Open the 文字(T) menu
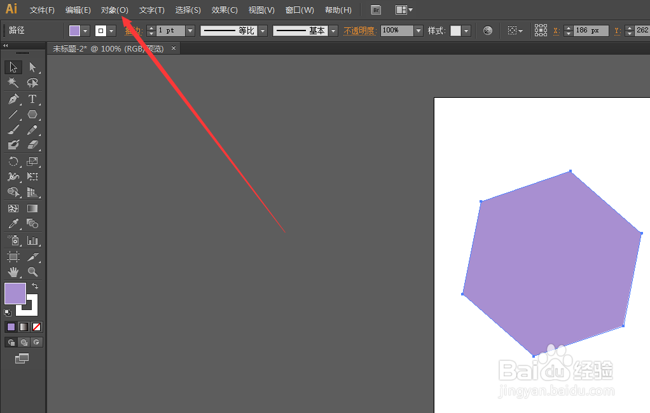The image size is (650, 413). pyautogui.click(x=152, y=10)
